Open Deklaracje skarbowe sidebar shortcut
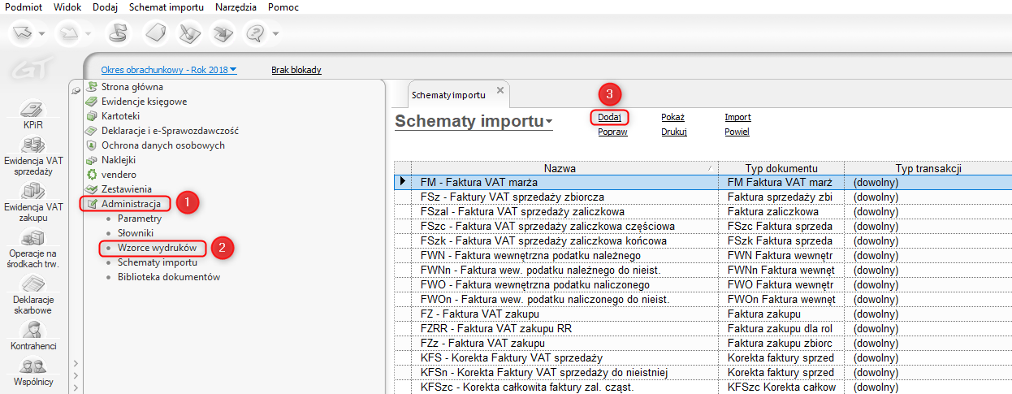 click(x=33, y=293)
